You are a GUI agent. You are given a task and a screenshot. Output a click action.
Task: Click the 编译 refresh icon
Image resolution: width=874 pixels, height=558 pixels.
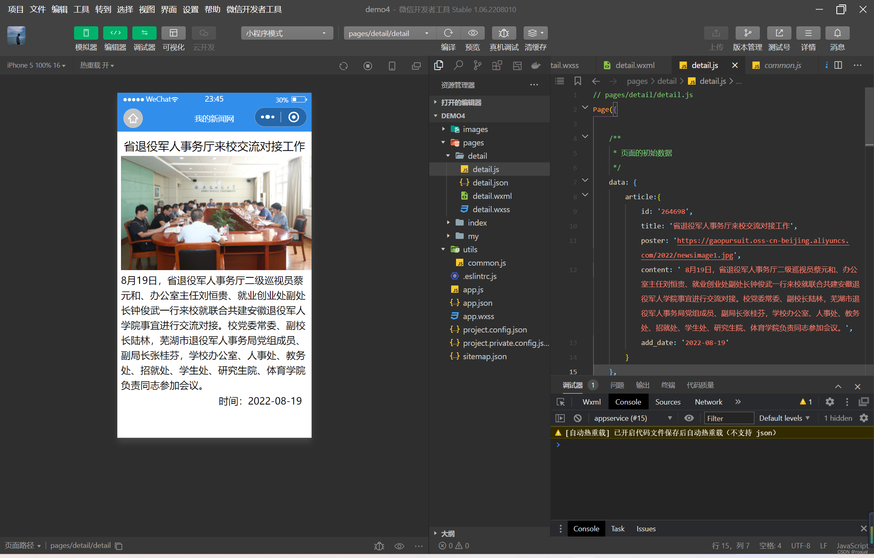click(448, 33)
